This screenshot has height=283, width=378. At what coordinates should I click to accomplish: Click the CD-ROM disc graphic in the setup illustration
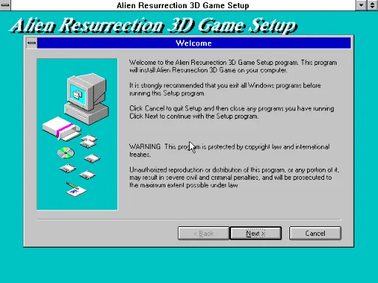(x=66, y=153)
